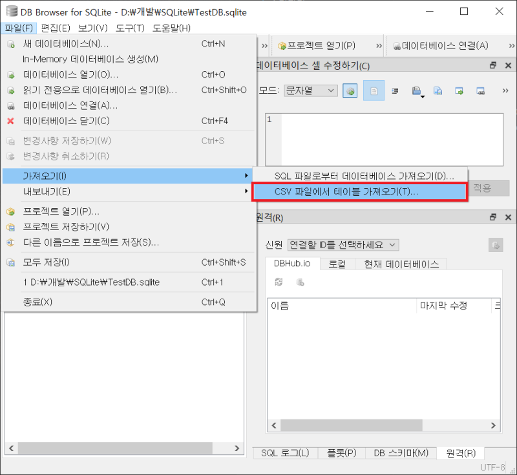Float the 데이터베이스 셀 수정하기 panel
This screenshot has height=475, width=517.
tap(493, 65)
